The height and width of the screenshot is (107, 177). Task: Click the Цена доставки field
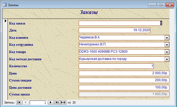124,88
